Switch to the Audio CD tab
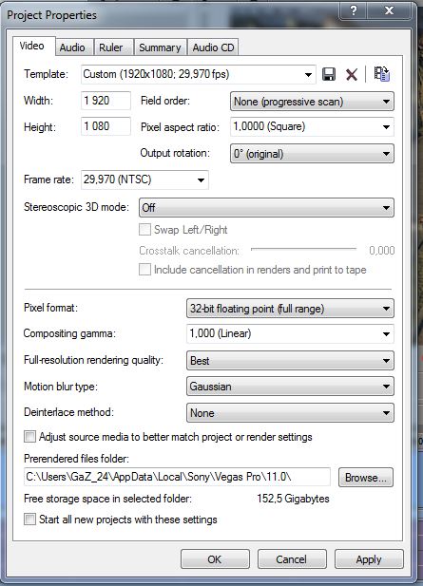This screenshot has height=586, width=423. [213, 47]
